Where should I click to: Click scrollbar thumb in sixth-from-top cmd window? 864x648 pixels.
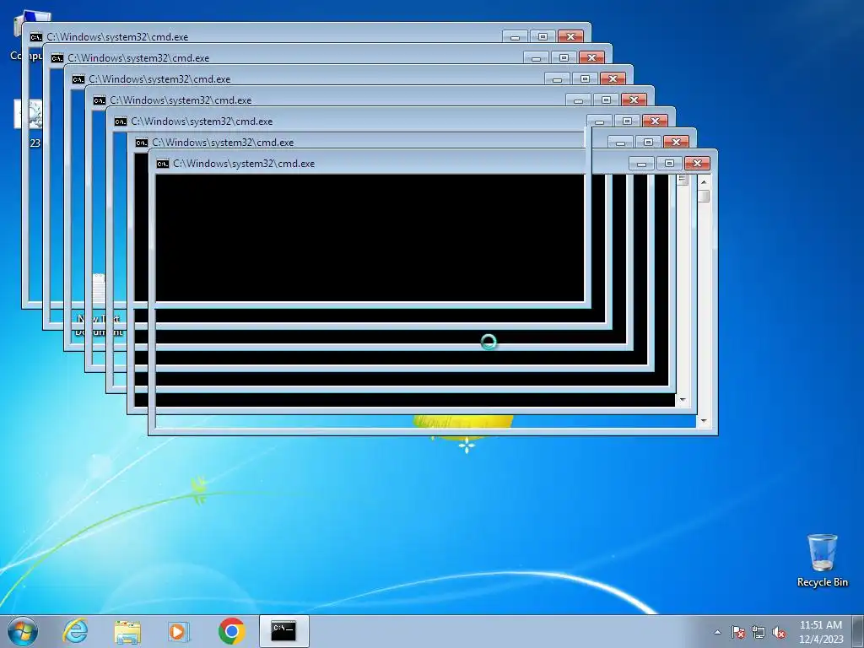pos(683,180)
